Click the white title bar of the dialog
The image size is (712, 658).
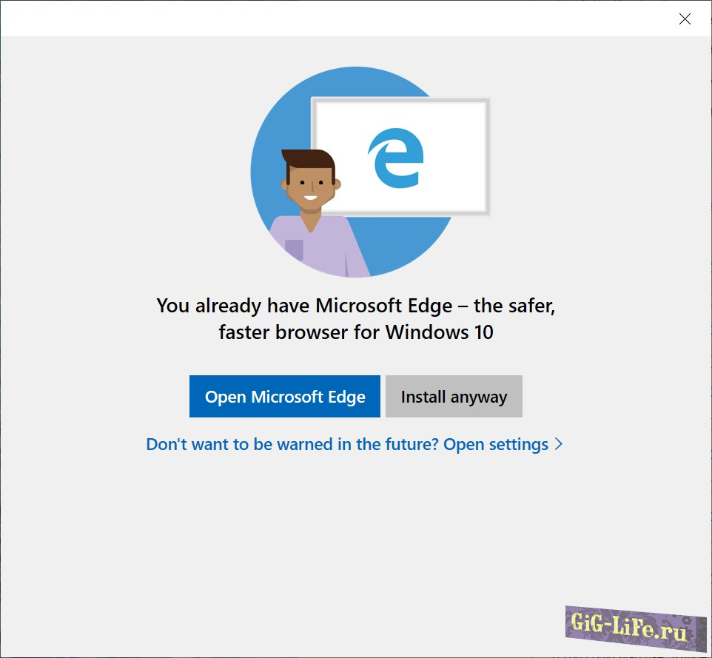click(x=333, y=19)
